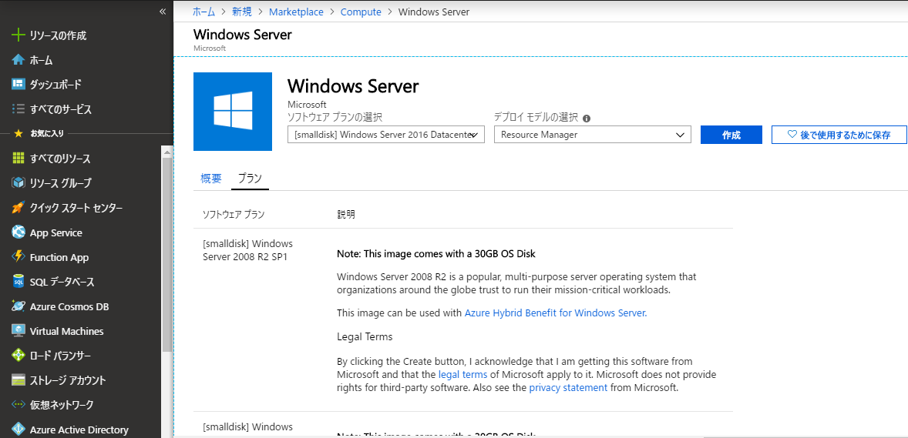Click the info icon beside デプロイ モデルの選択
Screen dimensions: 908x438
tap(586, 118)
